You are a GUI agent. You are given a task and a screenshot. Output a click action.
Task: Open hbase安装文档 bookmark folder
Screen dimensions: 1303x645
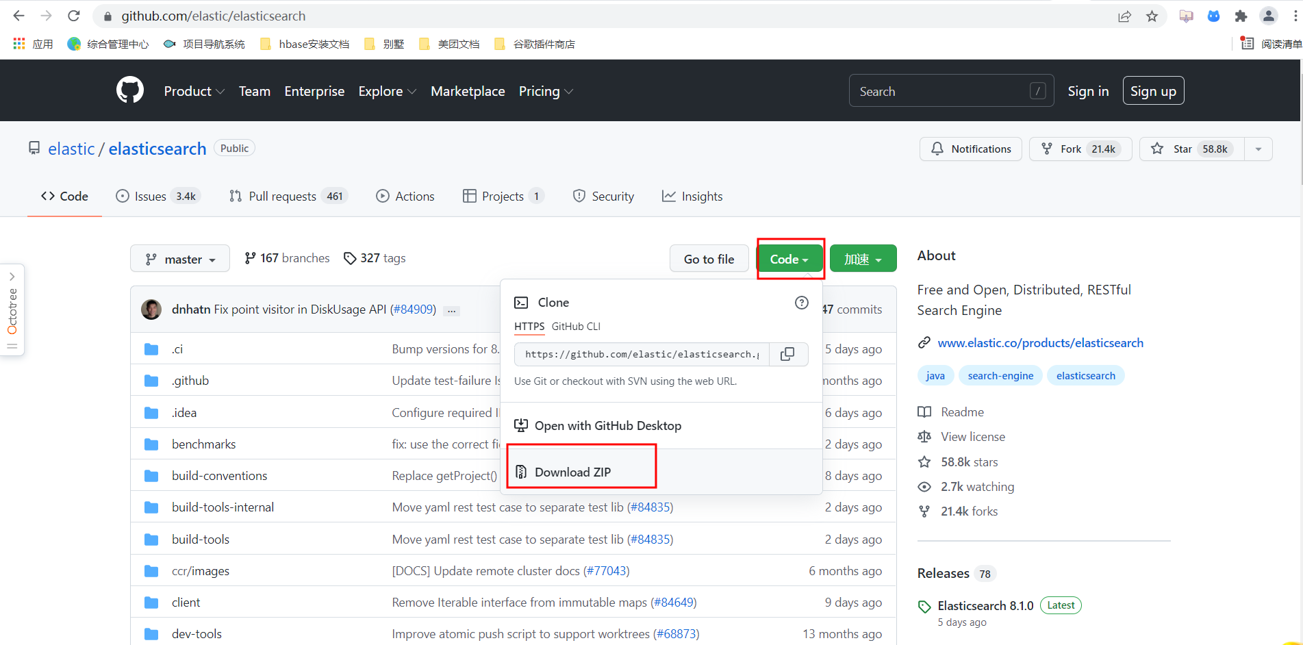[305, 44]
